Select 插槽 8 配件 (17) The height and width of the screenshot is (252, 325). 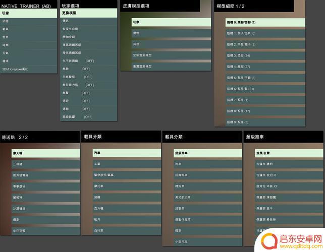click(265, 111)
